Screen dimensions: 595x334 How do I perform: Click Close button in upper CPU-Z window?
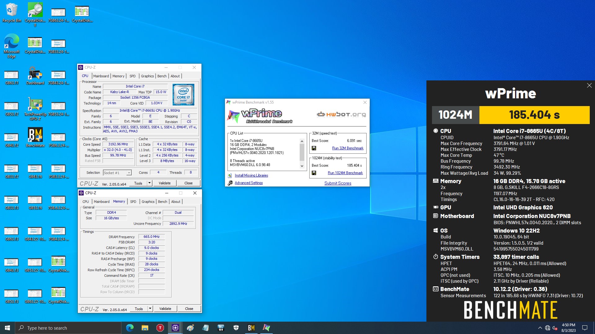(188, 183)
